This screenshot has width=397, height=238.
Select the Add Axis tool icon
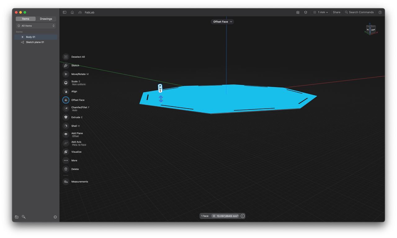pyautogui.click(x=66, y=143)
